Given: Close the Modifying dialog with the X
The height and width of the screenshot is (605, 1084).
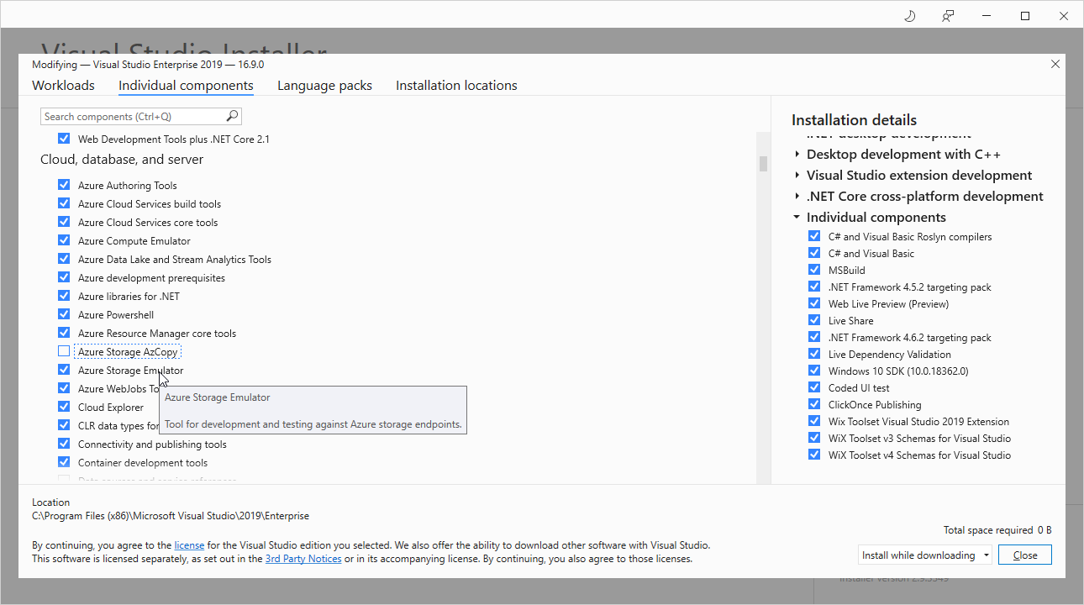Looking at the screenshot, I should (1055, 64).
